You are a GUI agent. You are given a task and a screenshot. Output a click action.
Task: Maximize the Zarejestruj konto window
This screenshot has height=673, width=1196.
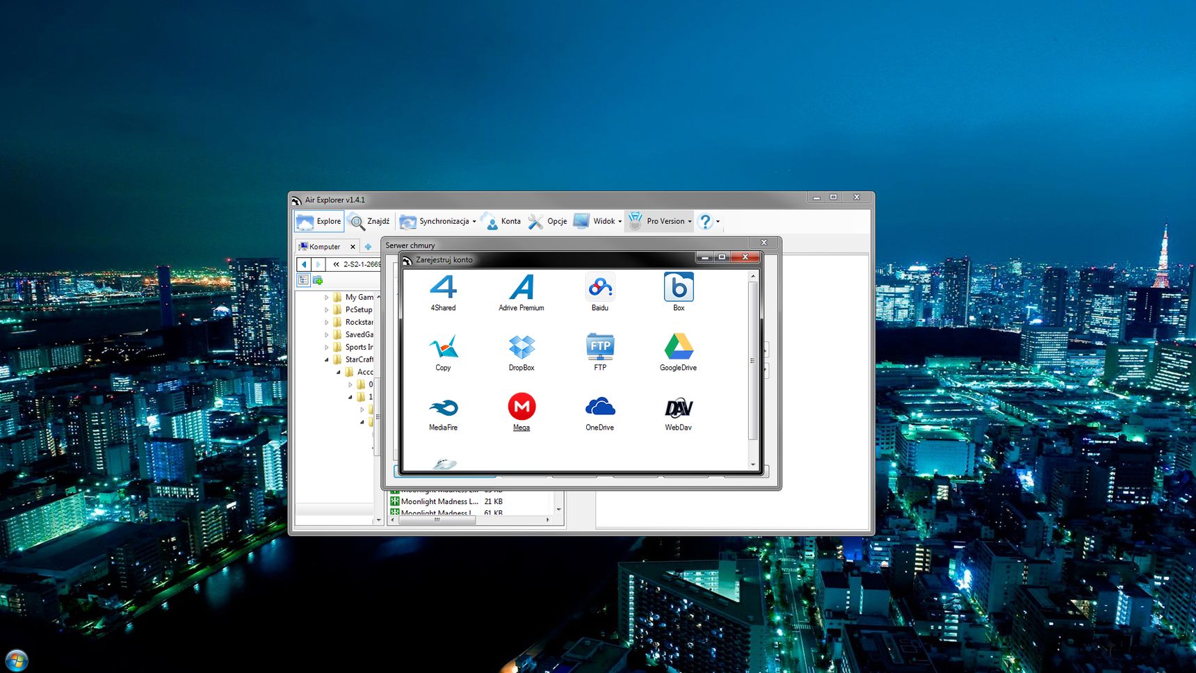[x=722, y=257]
